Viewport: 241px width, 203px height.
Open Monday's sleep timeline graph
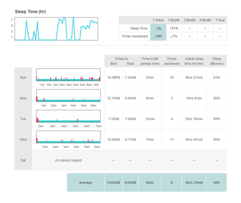pos(68,96)
